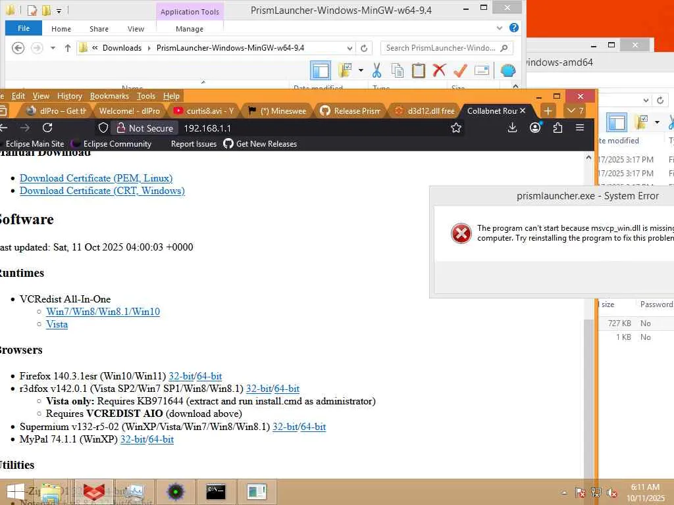Open the Quick Access Toolbar customize dropdown
The height and width of the screenshot is (505, 674).
[59, 11]
